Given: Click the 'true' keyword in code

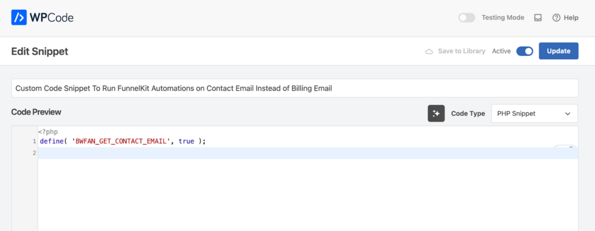Looking at the screenshot, I should click(187, 141).
